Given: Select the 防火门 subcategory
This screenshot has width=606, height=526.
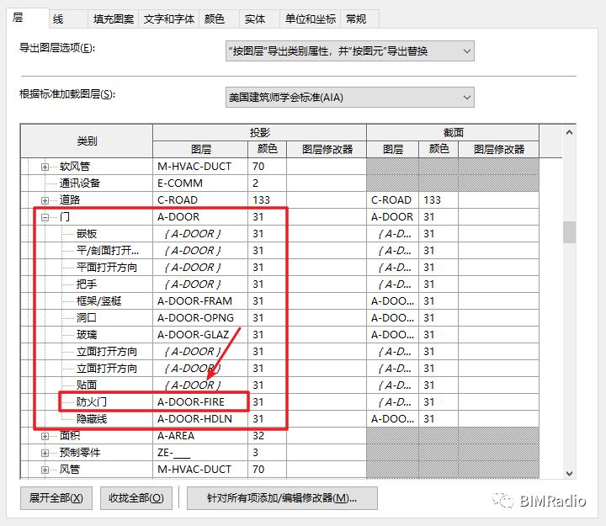Looking at the screenshot, I should coord(92,402).
